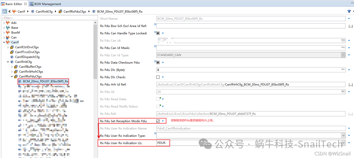Collapse the CanIfInitCfg node
The width and height of the screenshot is (354, 158).
point(8,62)
